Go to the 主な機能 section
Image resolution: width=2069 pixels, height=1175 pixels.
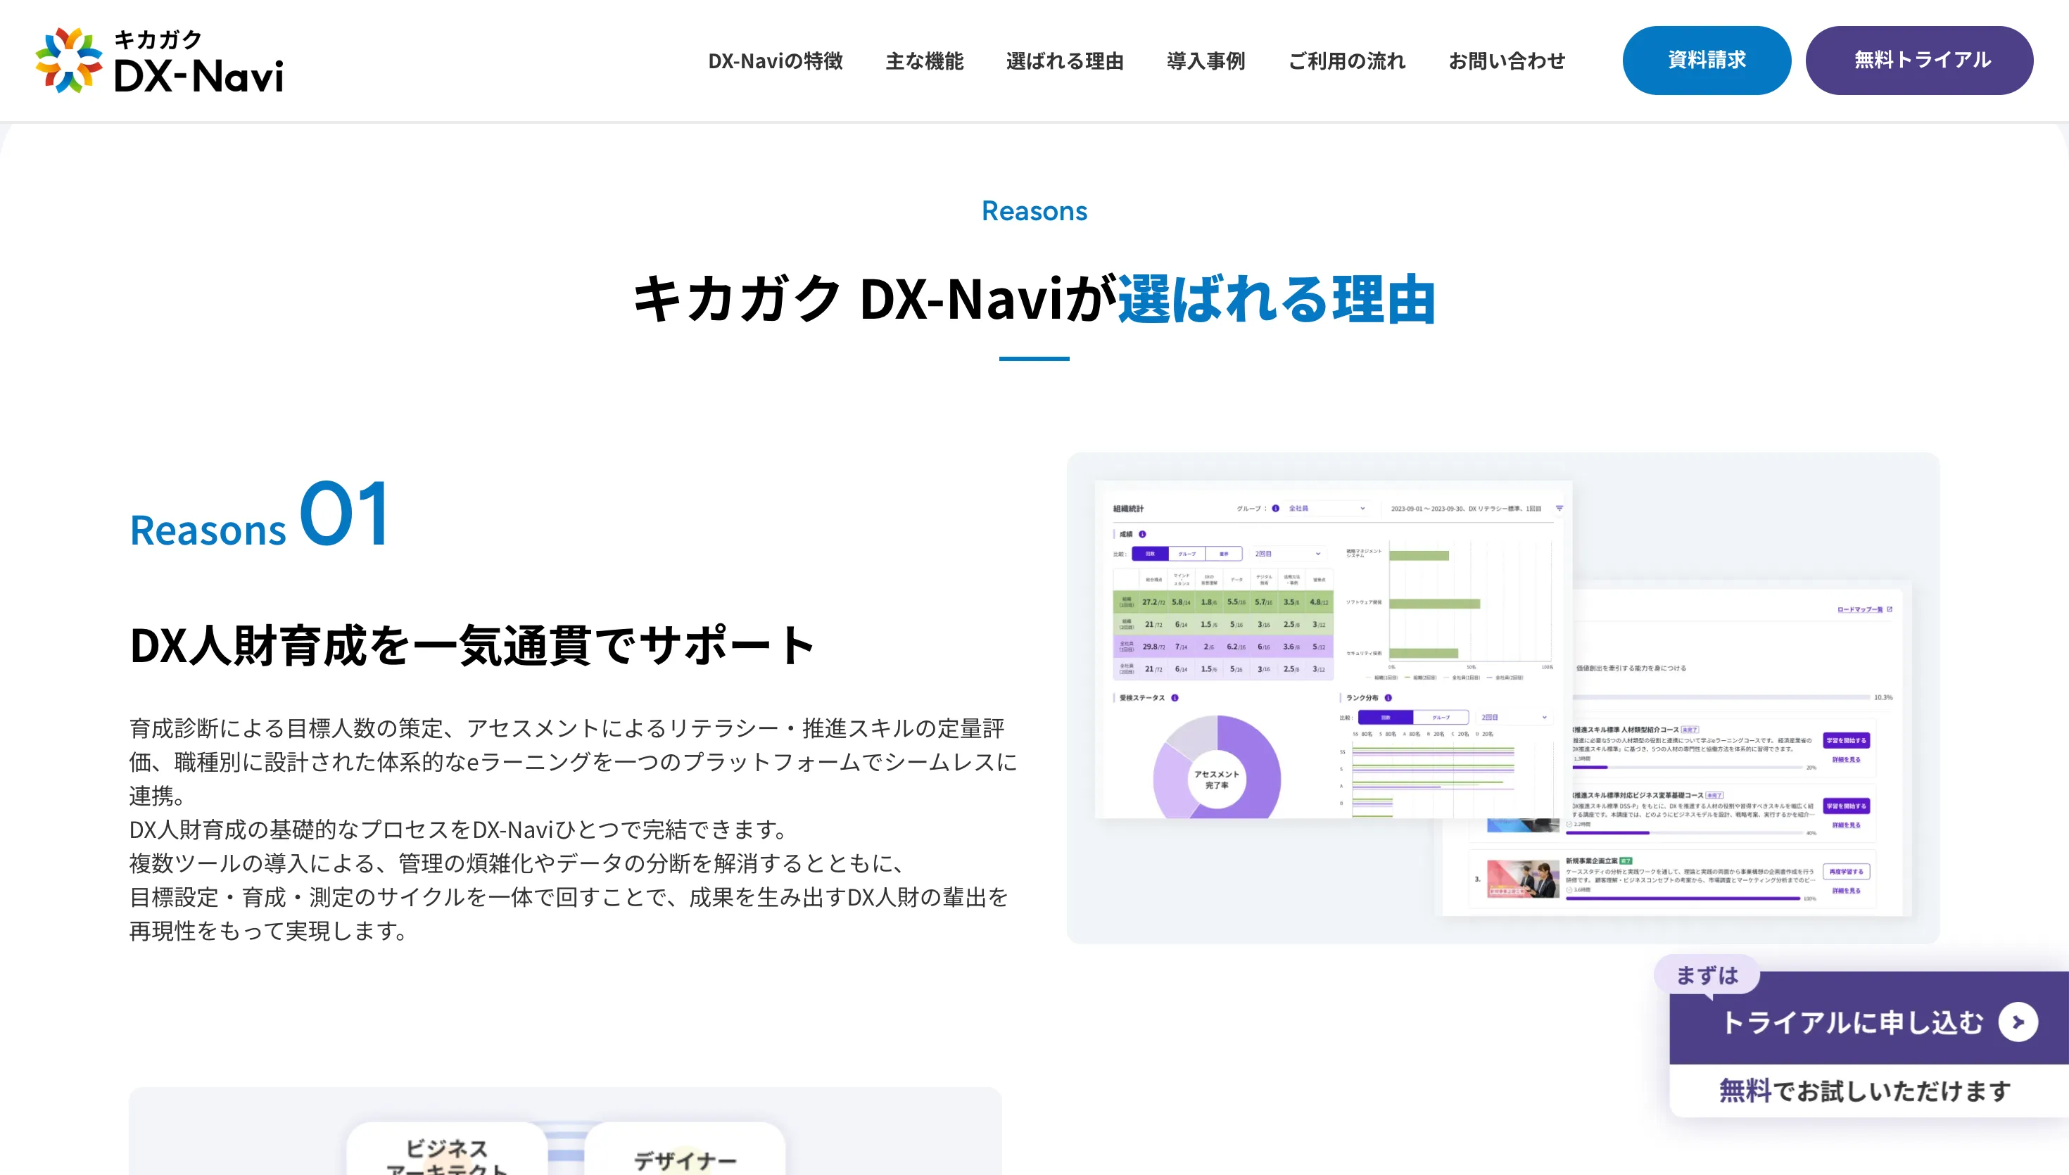point(924,61)
